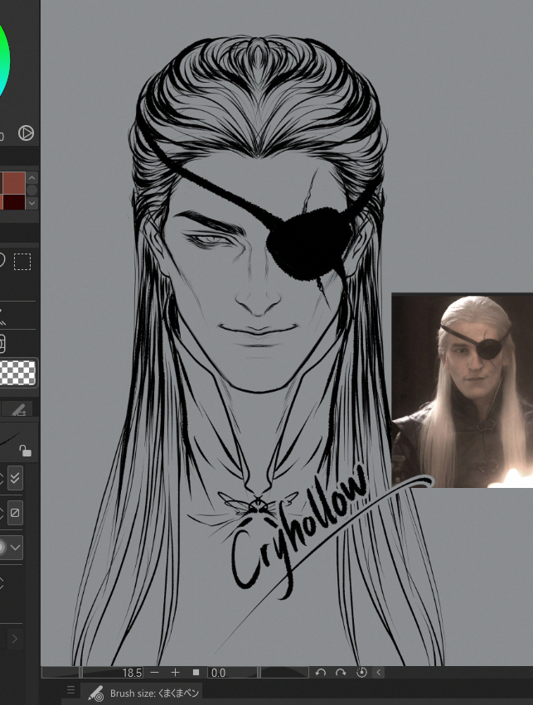The height and width of the screenshot is (705, 533).
Task: Click the zoom percentage field showing 18.5
Action: point(113,673)
